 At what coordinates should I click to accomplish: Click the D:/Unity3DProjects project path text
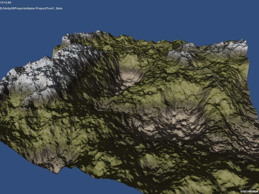click(31, 8)
